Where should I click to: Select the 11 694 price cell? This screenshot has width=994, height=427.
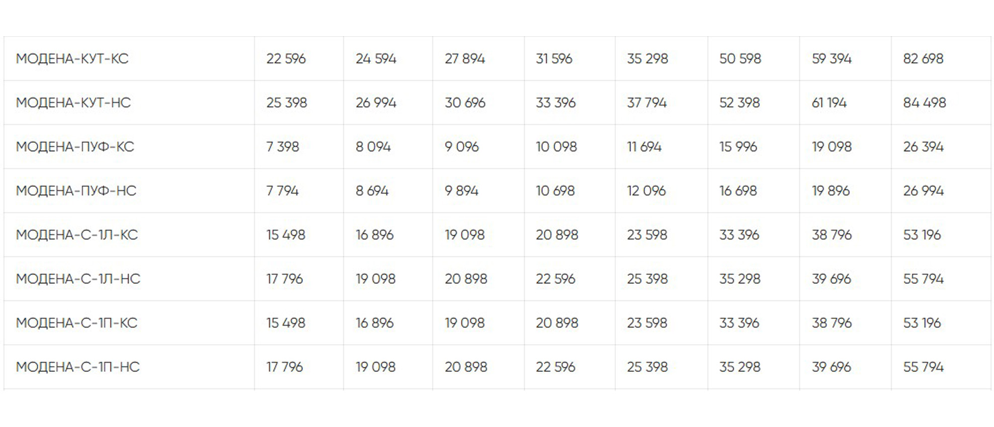[644, 147]
